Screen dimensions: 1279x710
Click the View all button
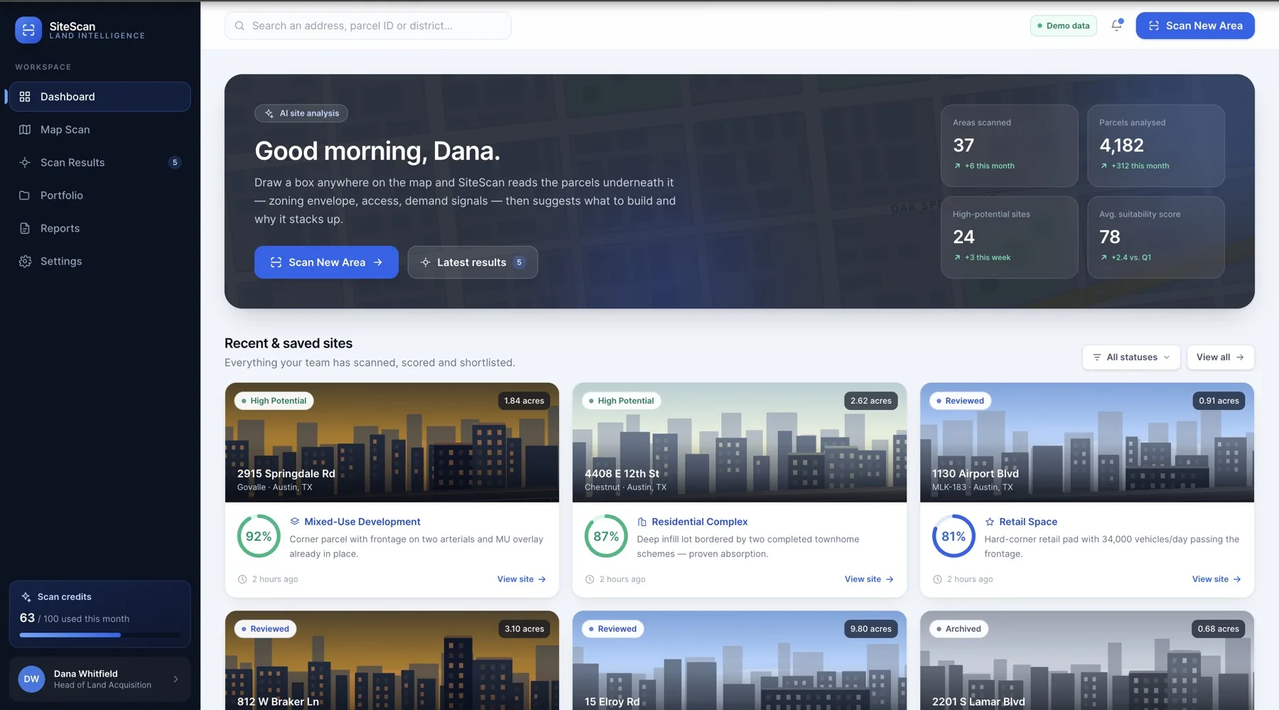pos(1220,357)
